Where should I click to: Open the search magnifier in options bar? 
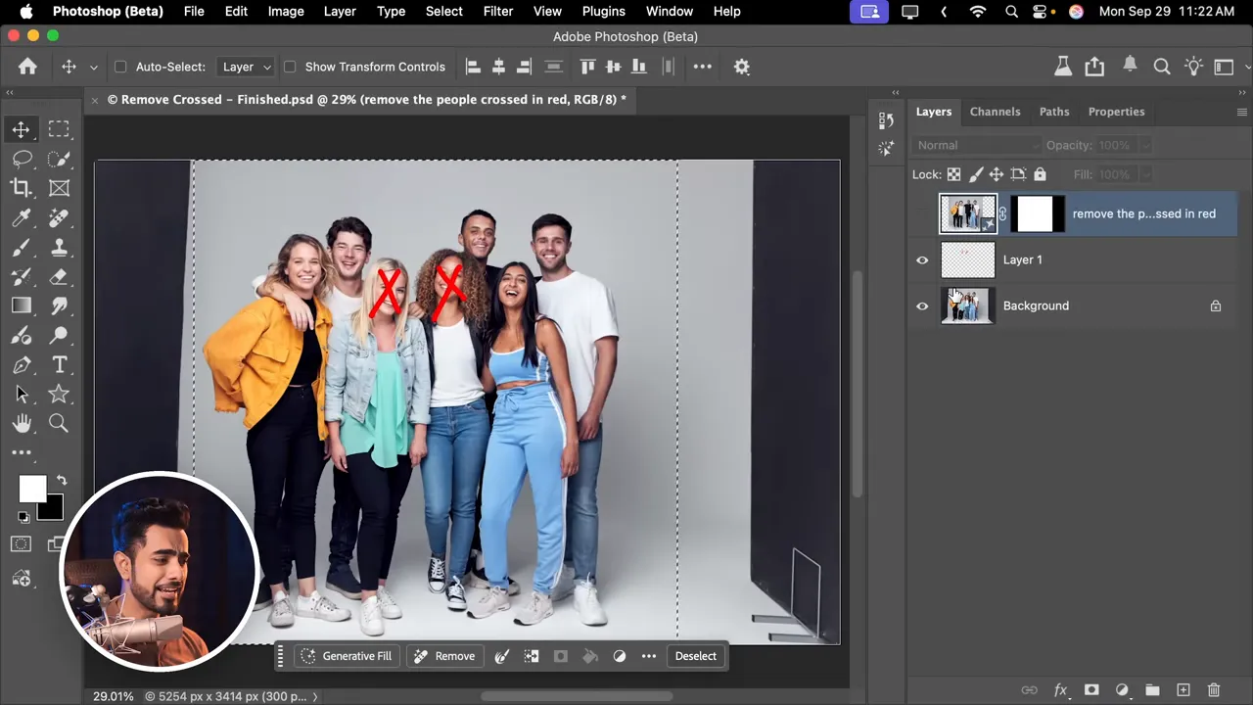click(x=1162, y=67)
